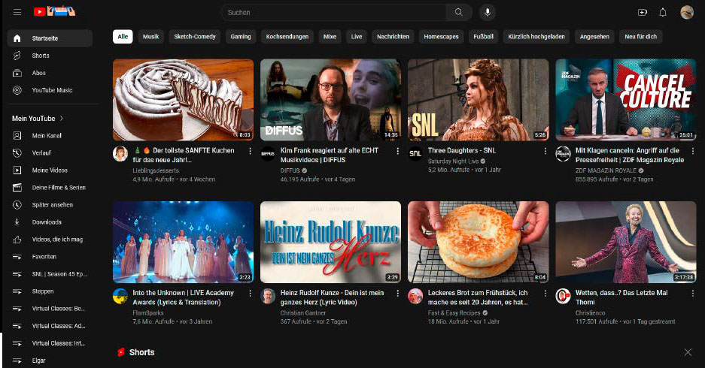
Task: Open the ZDF Magazin Royale channel avatar
Action: 563,154
